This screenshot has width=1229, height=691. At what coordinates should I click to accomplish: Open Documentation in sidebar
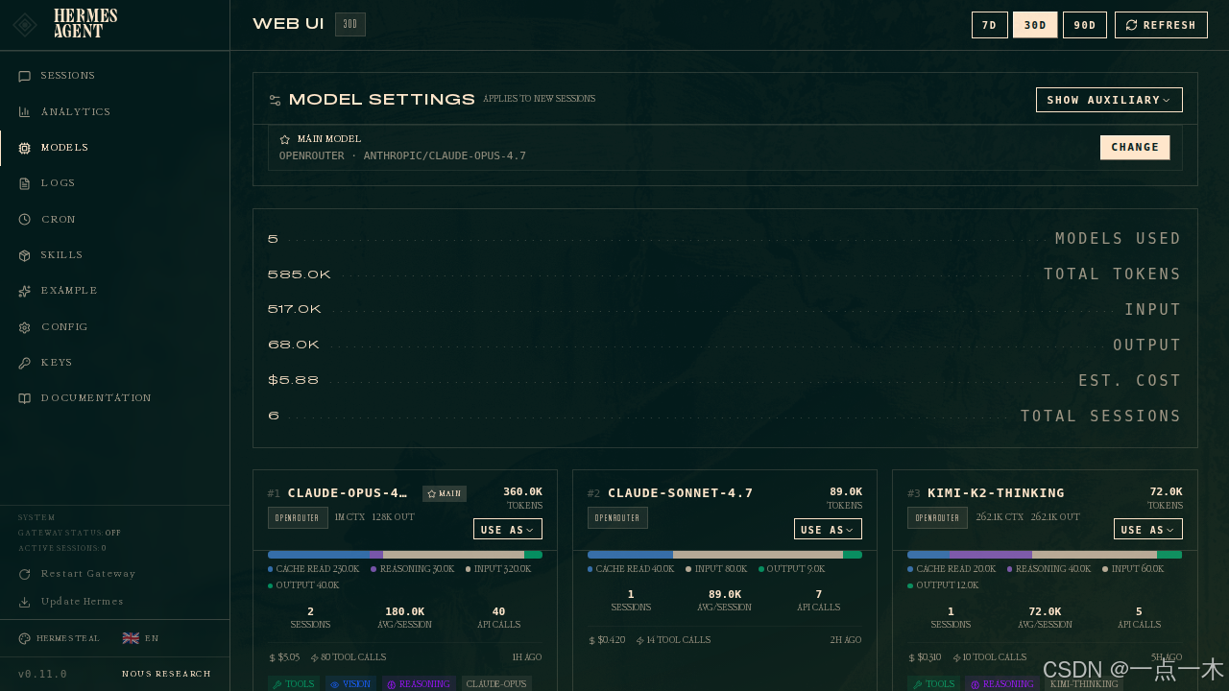click(114, 398)
